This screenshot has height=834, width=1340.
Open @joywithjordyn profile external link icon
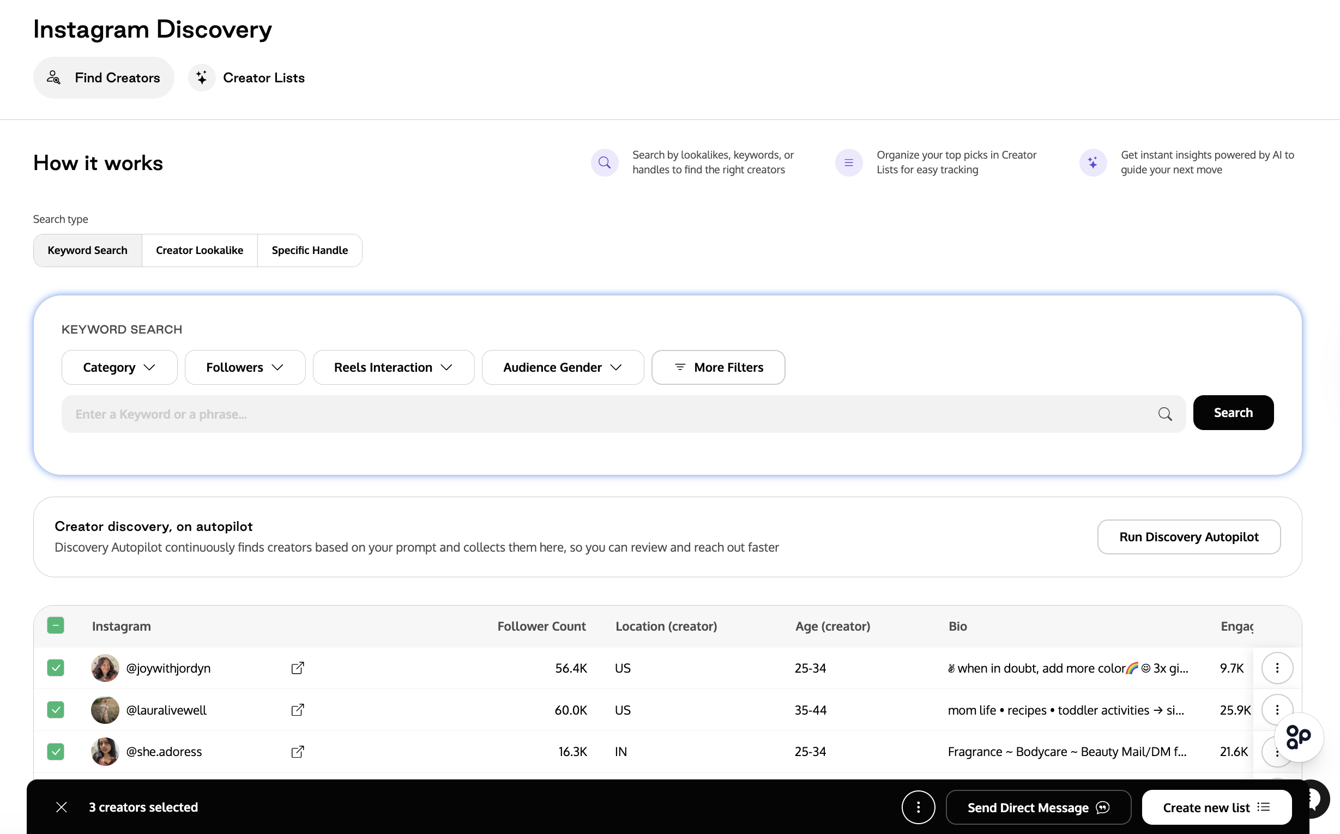click(x=297, y=668)
